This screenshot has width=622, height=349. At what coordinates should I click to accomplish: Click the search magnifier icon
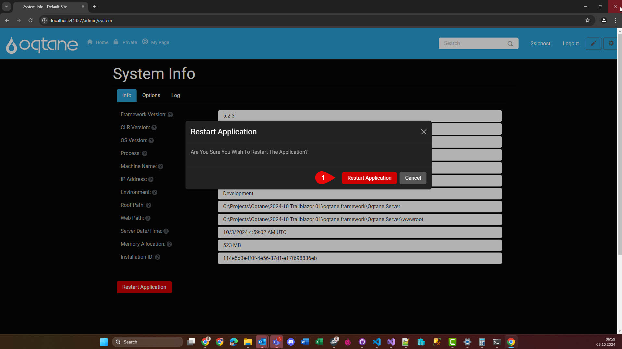pyautogui.click(x=510, y=44)
